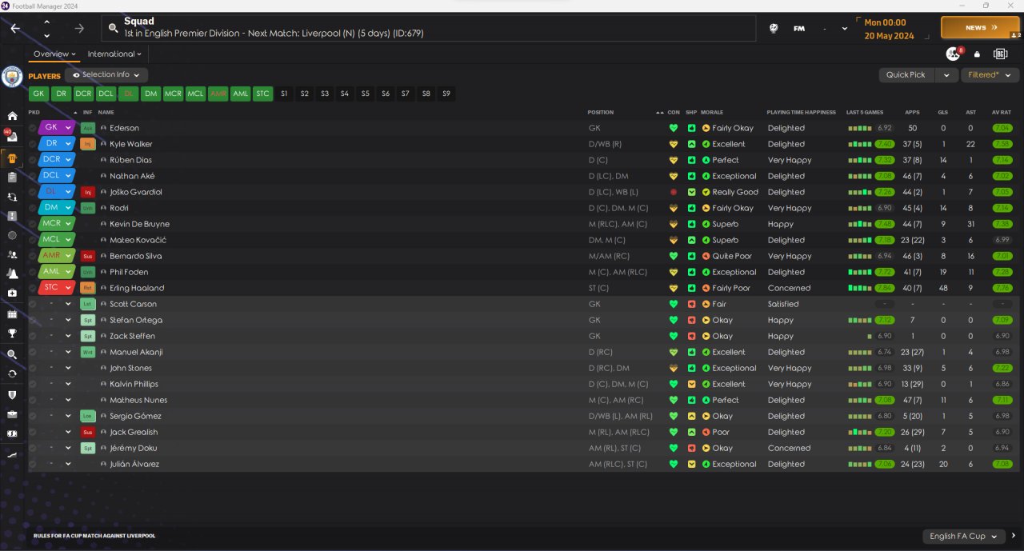Click the Inj status icon for Kyle Walker
Viewport: 1024px width, 551px height.
point(88,144)
